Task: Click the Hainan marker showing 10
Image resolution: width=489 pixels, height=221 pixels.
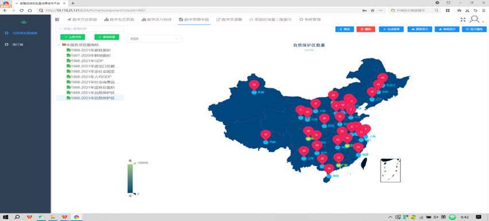Action: point(328,169)
